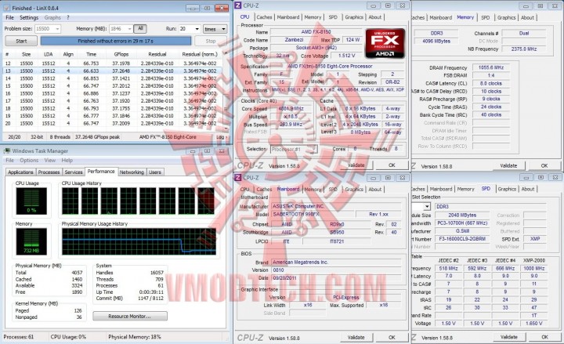
Task: Open Graphics tab in CPU-Z Mainboard window
Action: pyautogui.click(x=354, y=190)
